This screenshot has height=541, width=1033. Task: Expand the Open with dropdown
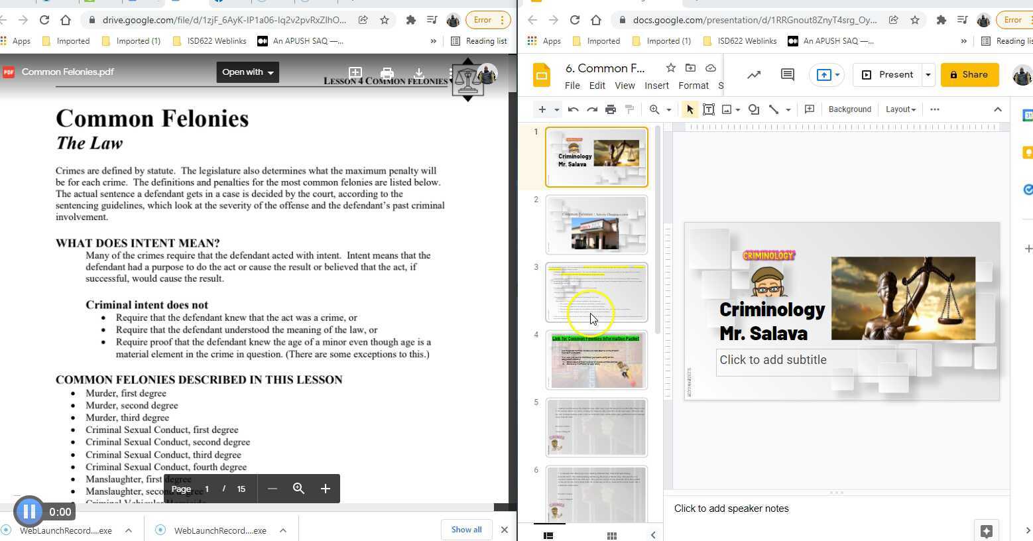(x=247, y=72)
